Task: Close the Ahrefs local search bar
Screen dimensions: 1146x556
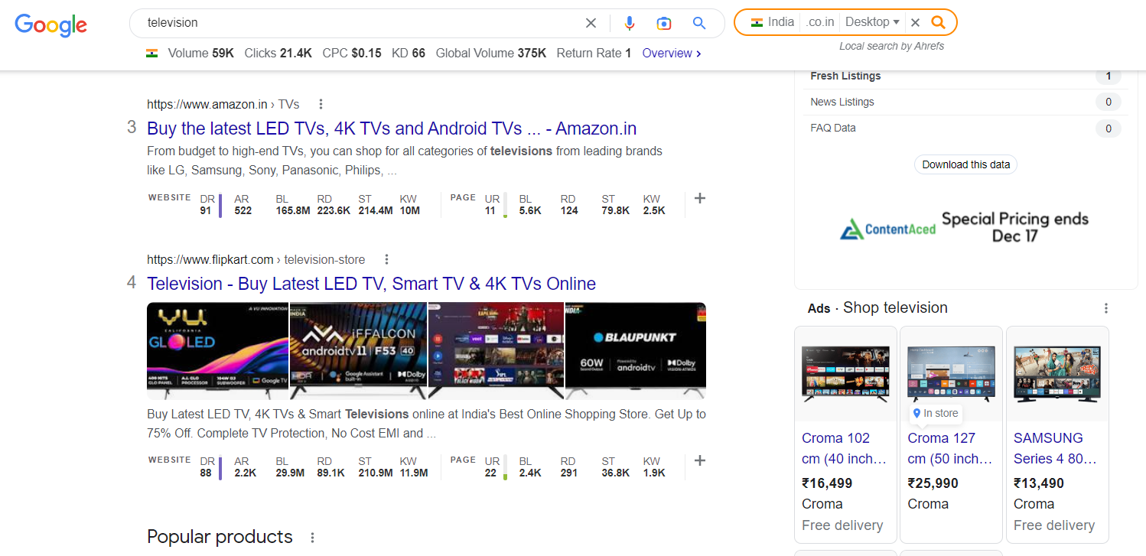Action: coord(915,22)
